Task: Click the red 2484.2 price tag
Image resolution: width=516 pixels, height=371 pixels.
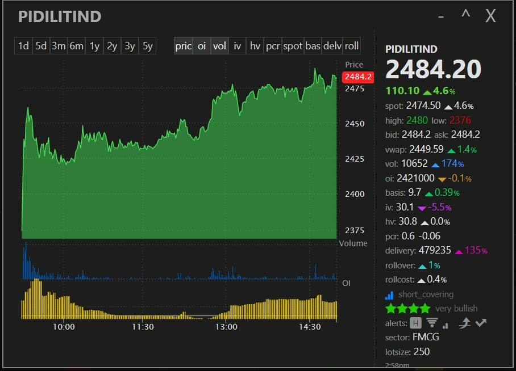Action: pyautogui.click(x=358, y=77)
